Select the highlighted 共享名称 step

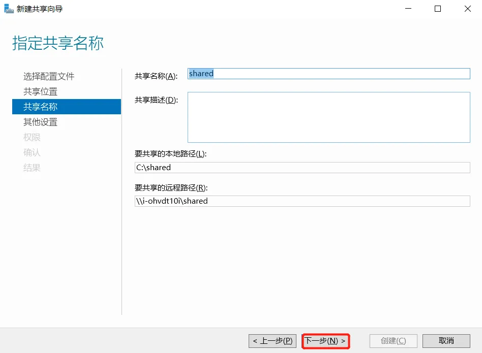coord(40,107)
